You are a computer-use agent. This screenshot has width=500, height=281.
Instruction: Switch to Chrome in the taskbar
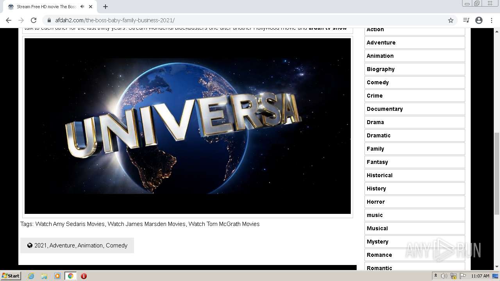tap(70, 276)
